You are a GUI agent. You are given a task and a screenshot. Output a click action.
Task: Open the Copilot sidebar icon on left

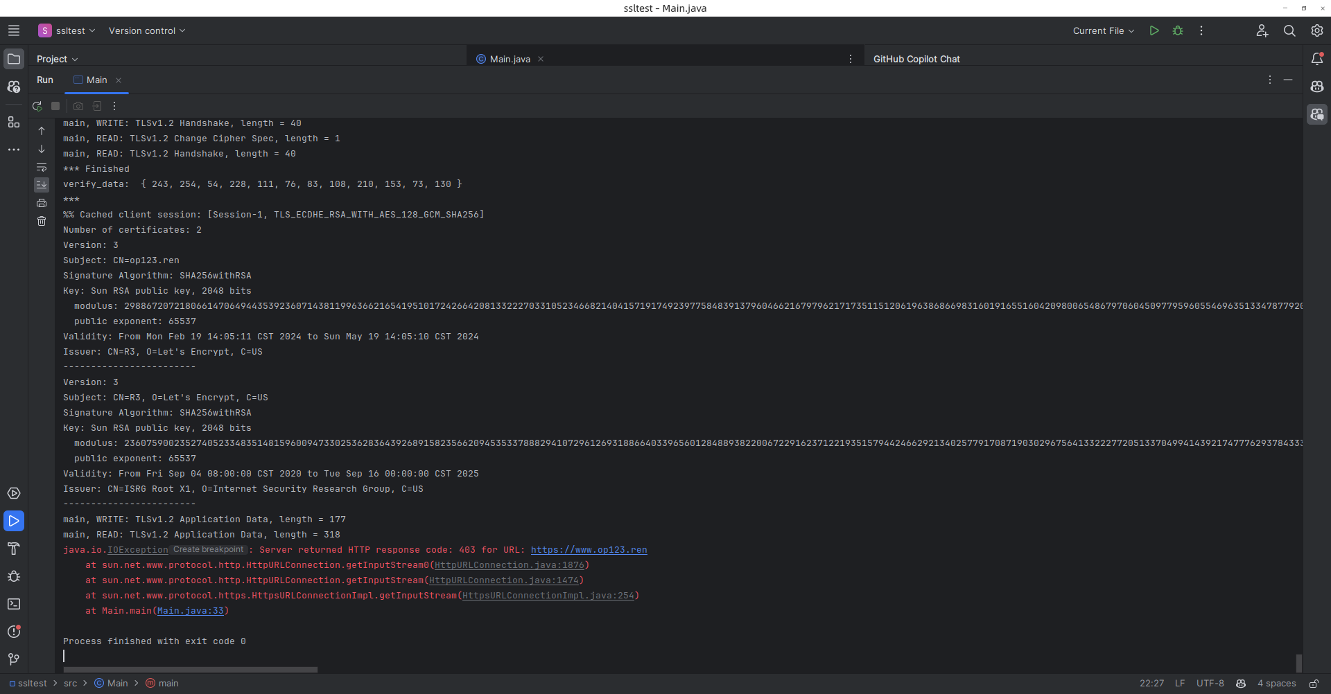point(14,87)
